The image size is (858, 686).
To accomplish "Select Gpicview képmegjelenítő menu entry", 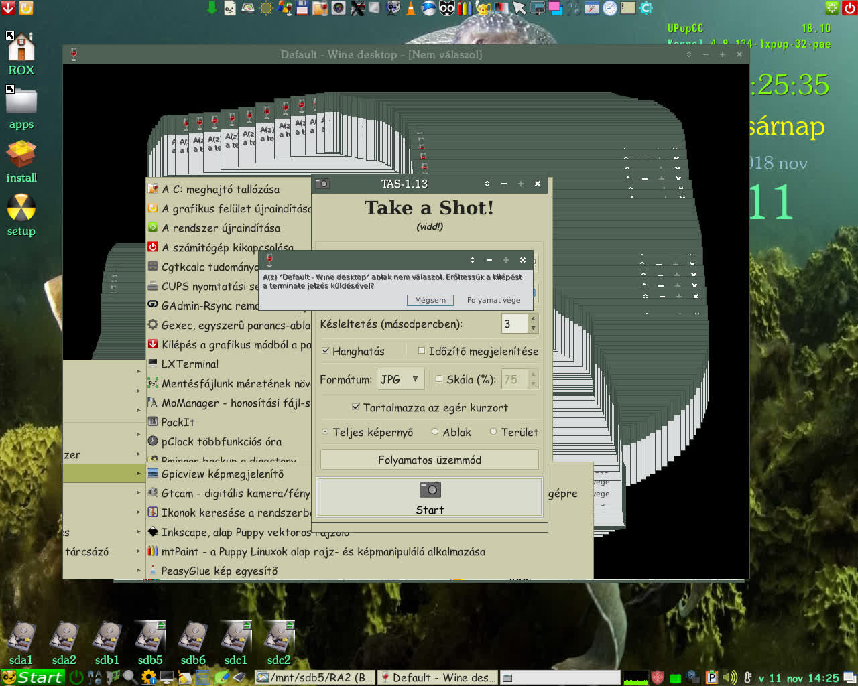I will pos(229,474).
